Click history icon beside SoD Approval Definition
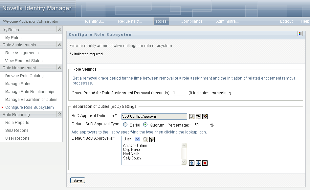The image size is (310, 190). click(198, 116)
